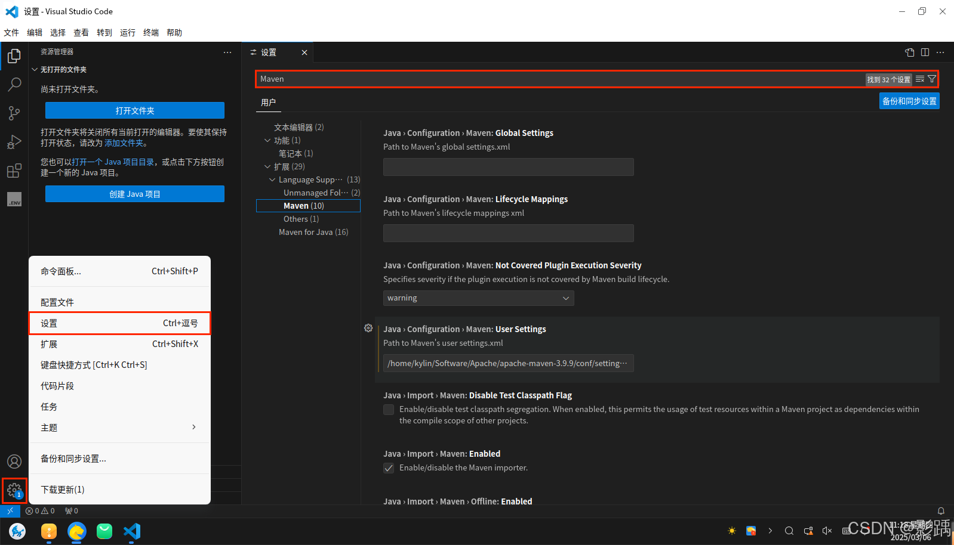The image size is (954, 545).
Task: Open 备份和同步设置... menu entry
Action: pyautogui.click(x=119, y=459)
